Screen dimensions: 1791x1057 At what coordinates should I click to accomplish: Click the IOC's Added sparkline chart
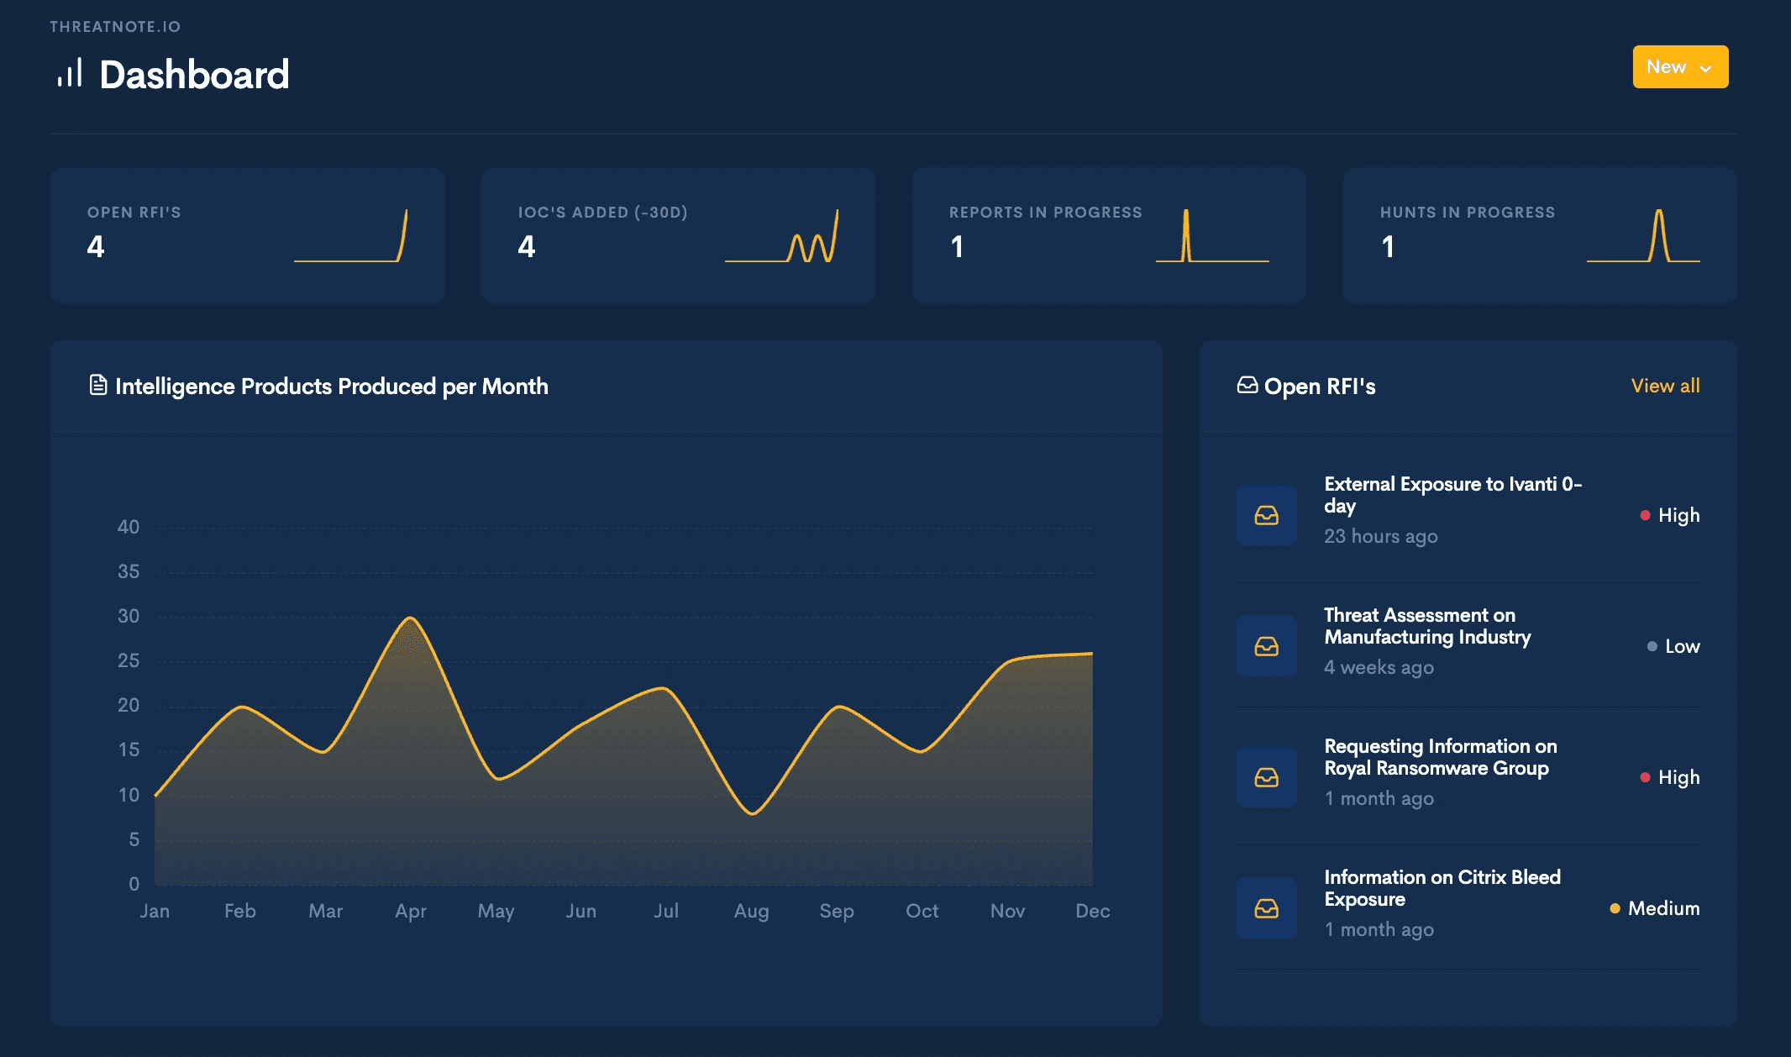click(x=781, y=236)
